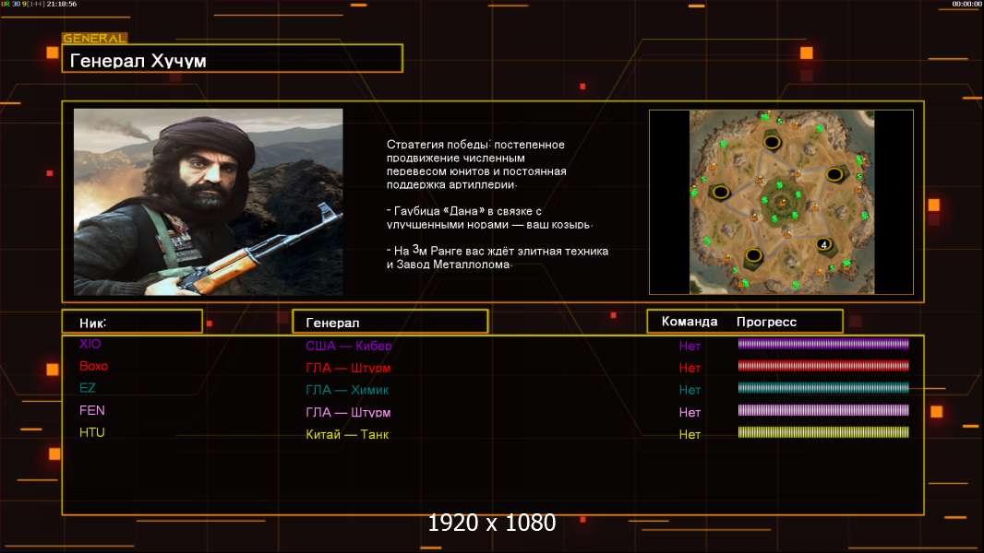Click the Ник: column header
984x553 pixels.
132,322
